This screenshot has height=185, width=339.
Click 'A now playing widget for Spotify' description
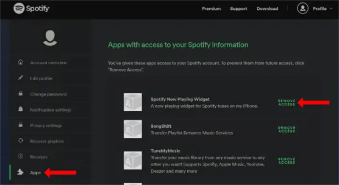[x=204, y=106]
